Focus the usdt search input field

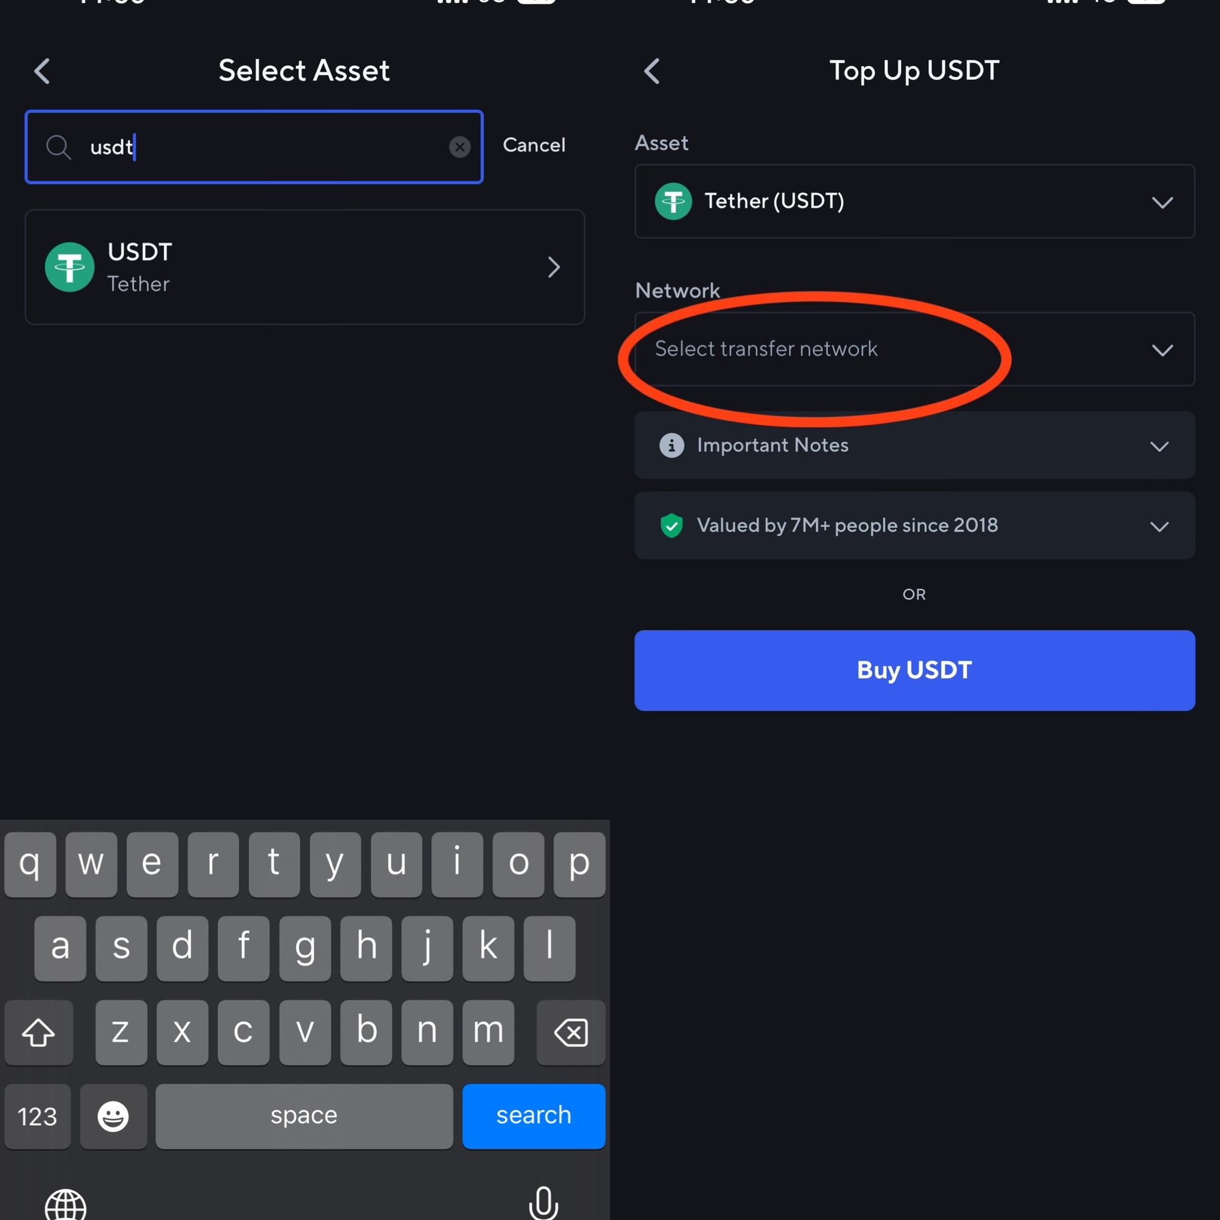coord(254,147)
